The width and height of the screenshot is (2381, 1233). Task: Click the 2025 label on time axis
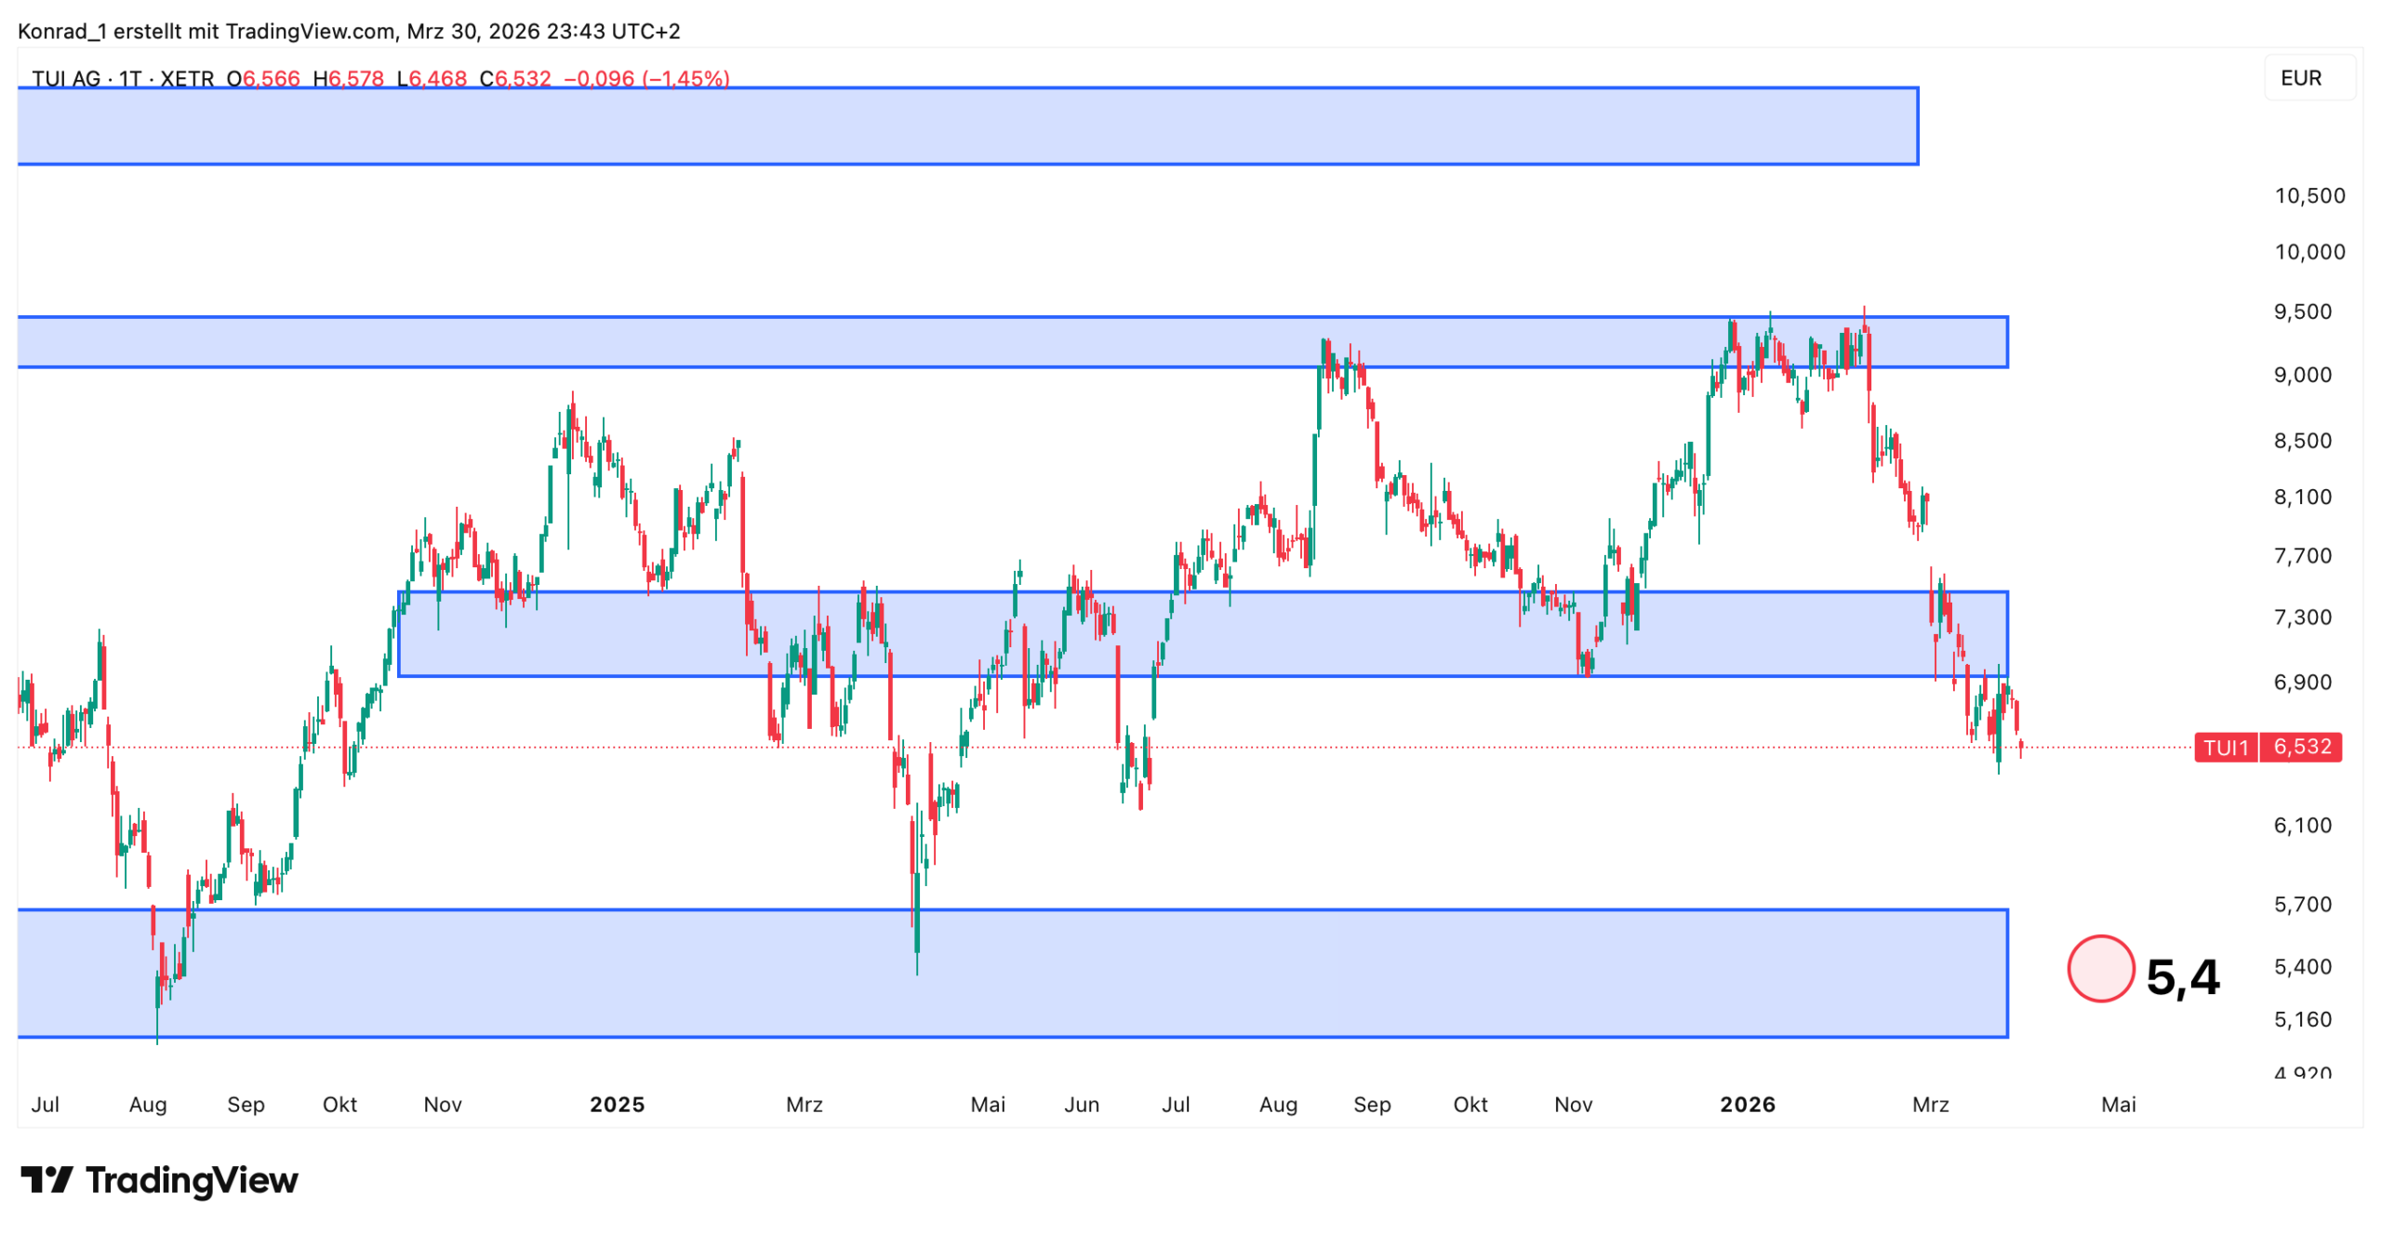coord(617,1104)
